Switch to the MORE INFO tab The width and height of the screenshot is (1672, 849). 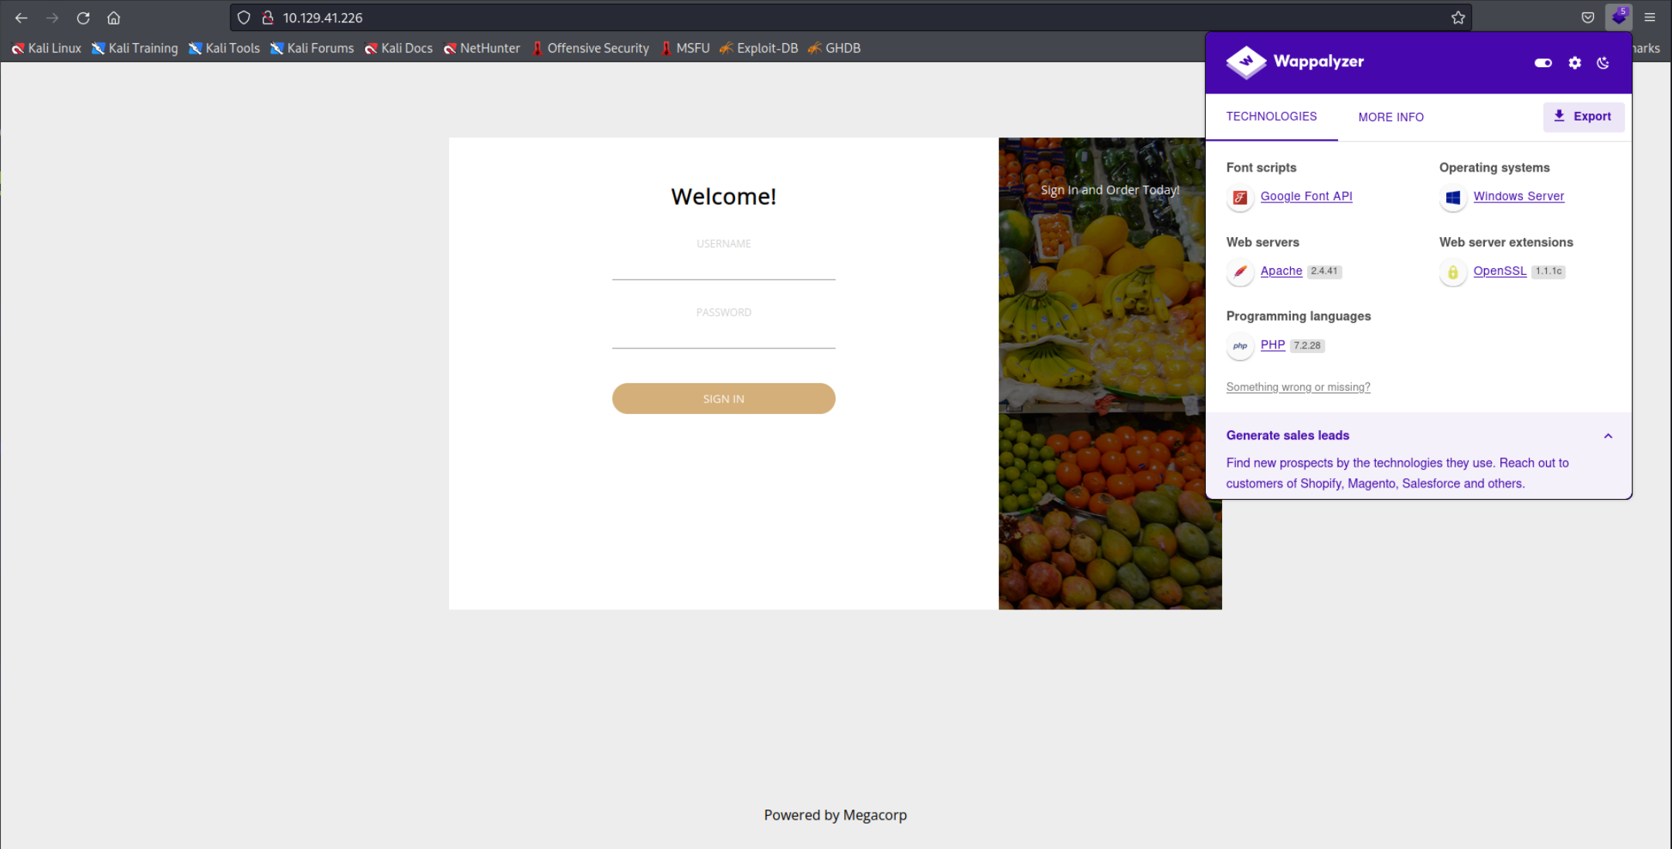click(x=1391, y=117)
